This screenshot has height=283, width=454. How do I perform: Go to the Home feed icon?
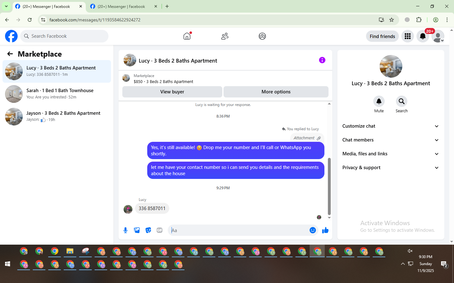point(187,36)
